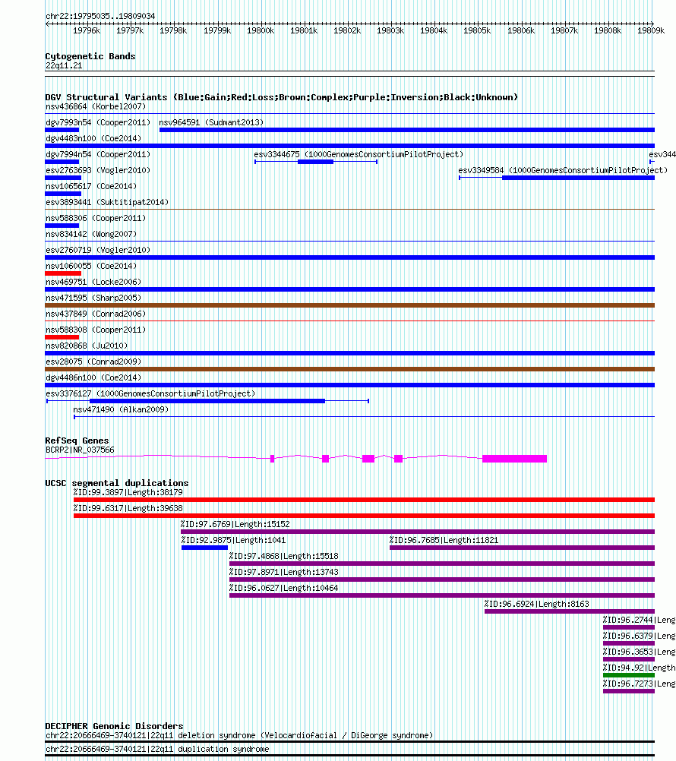Select variant nsv437849 (Conrad2006)
The width and height of the screenshot is (676, 761).
[96, 314]
